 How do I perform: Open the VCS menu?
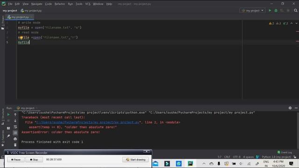click(88, 4)
